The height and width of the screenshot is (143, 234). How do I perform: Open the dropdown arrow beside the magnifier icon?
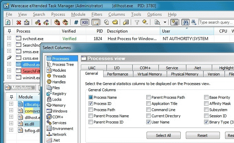coord(165,22)
